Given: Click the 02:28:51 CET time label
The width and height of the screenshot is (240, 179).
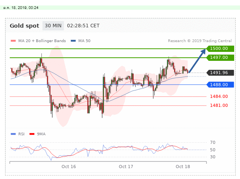Looking at the screenshot, I should [x=83, y=26].
